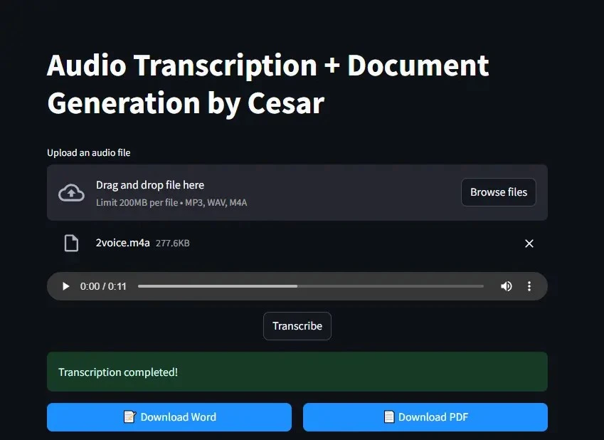
Task: Click the cloud upload icon
Action: pyautogui.click(x=70, y=192)
